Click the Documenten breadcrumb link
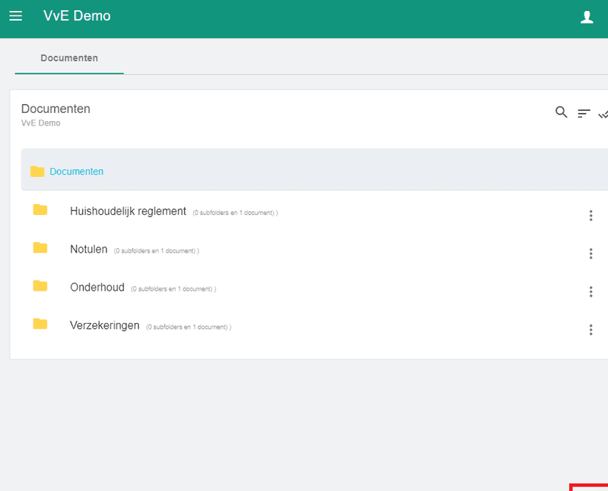608x491 pixels. (x=76, y=171)
